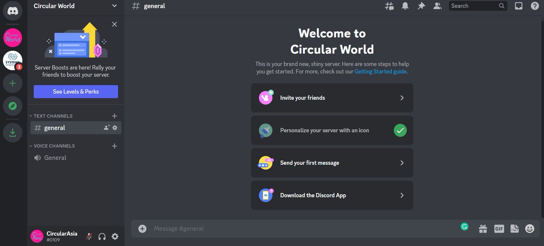Open Discord home direct messages
This screenshot has width=544, height=246.
click(13, 11)
